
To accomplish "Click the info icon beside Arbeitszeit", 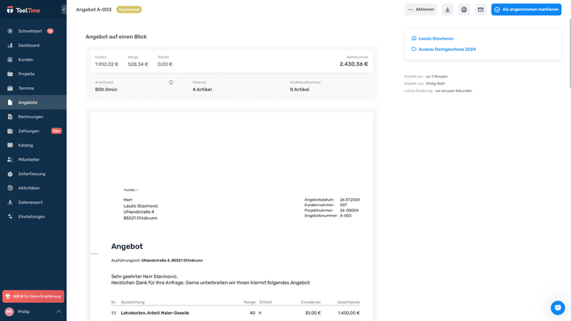I will tap(171, 82).
